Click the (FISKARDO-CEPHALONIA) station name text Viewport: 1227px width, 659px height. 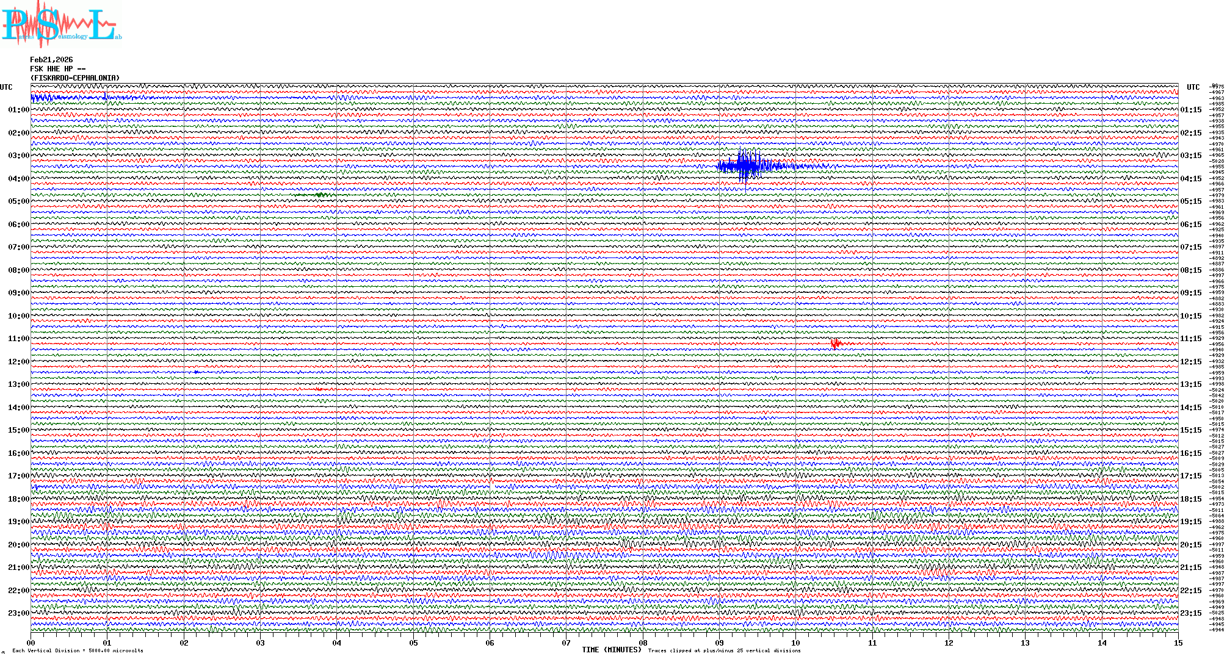pos(74,78)
